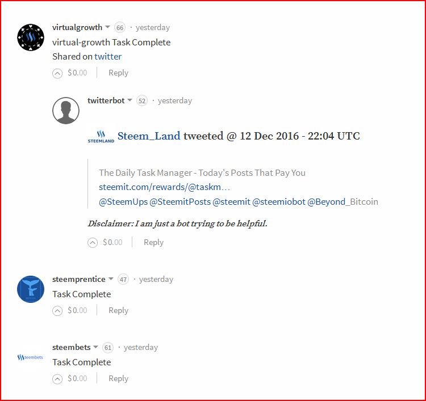Upvote virtualgrowth's comment
The width and height of the screenshot is (426, 401).
coord(57,73)
